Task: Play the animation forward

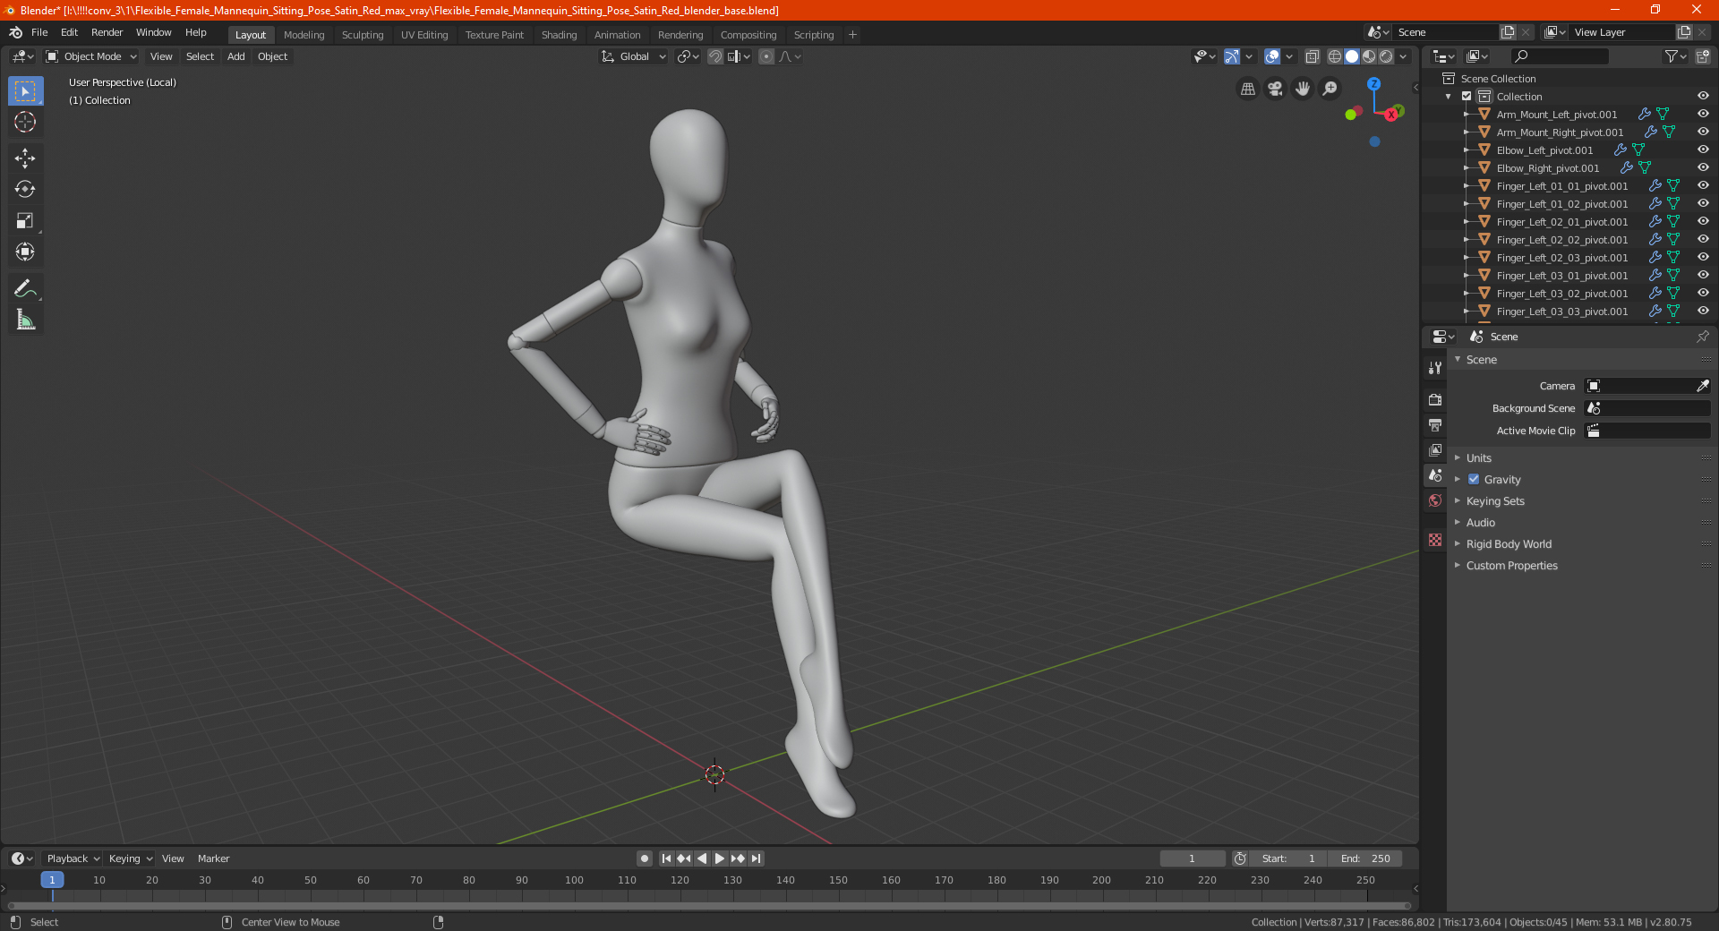Action: click(719, 858)
